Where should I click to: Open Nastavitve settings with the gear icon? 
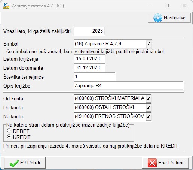coord(169,18)
